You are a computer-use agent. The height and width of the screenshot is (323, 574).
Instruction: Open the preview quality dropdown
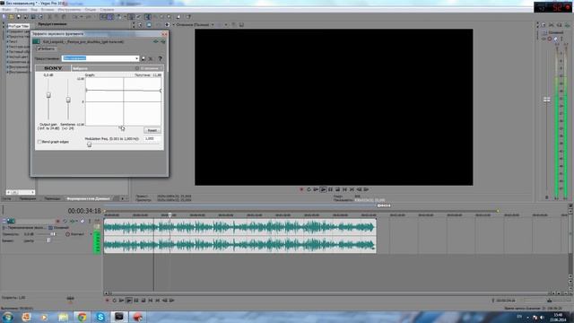196,24
